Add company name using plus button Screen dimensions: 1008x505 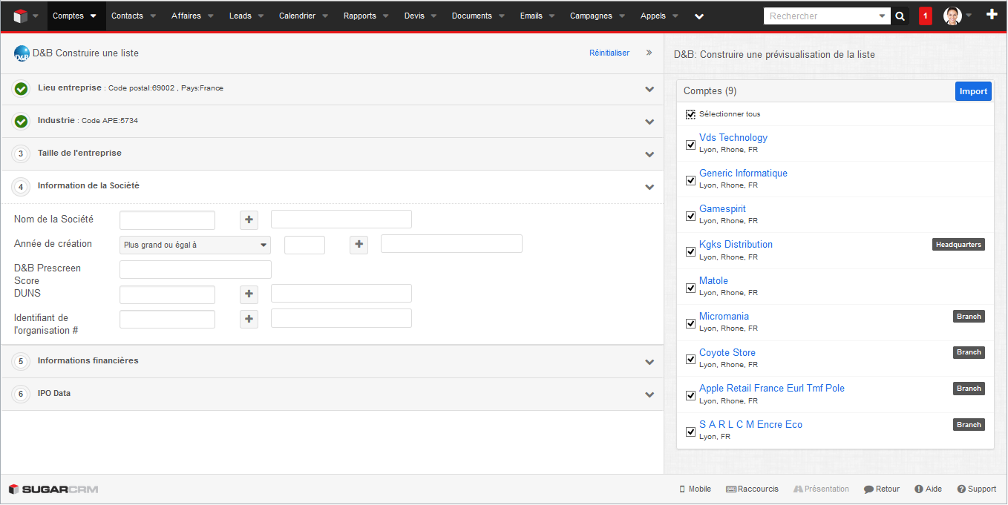tap(249, 220)
